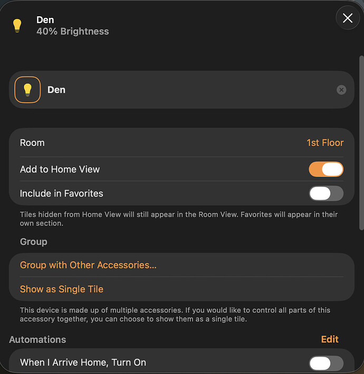Image resolution: width=364 pixels, height=374 pixels.
Task: Click the Automations section heading
Action: (37, 339)
